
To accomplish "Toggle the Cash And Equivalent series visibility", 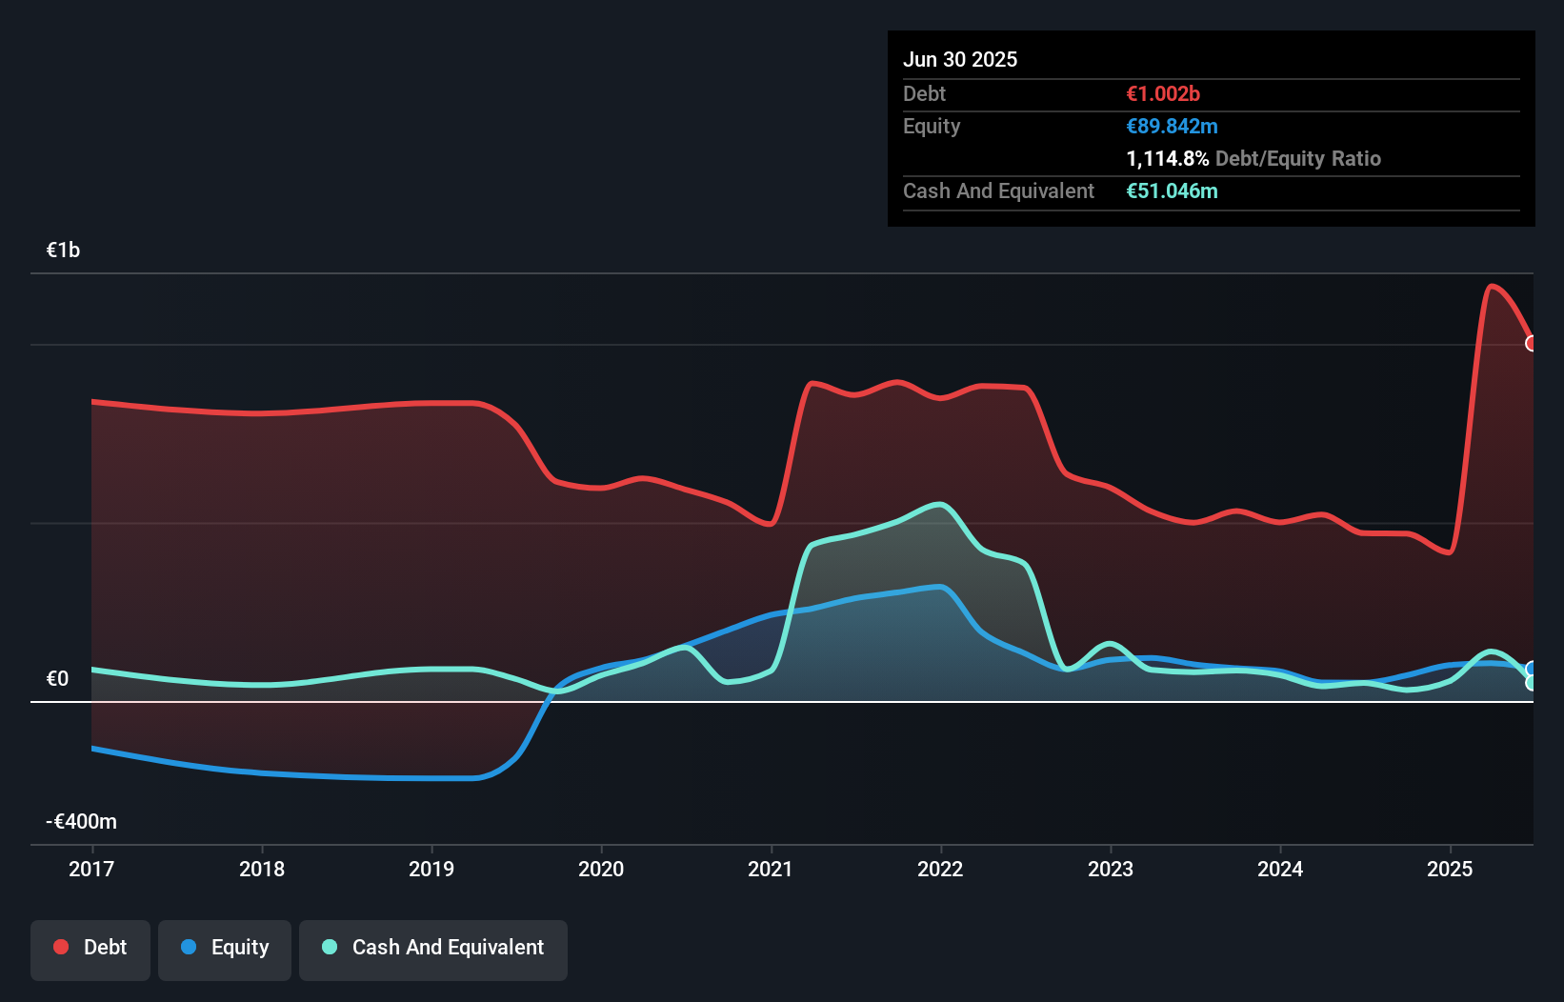I will click(433, 947).
